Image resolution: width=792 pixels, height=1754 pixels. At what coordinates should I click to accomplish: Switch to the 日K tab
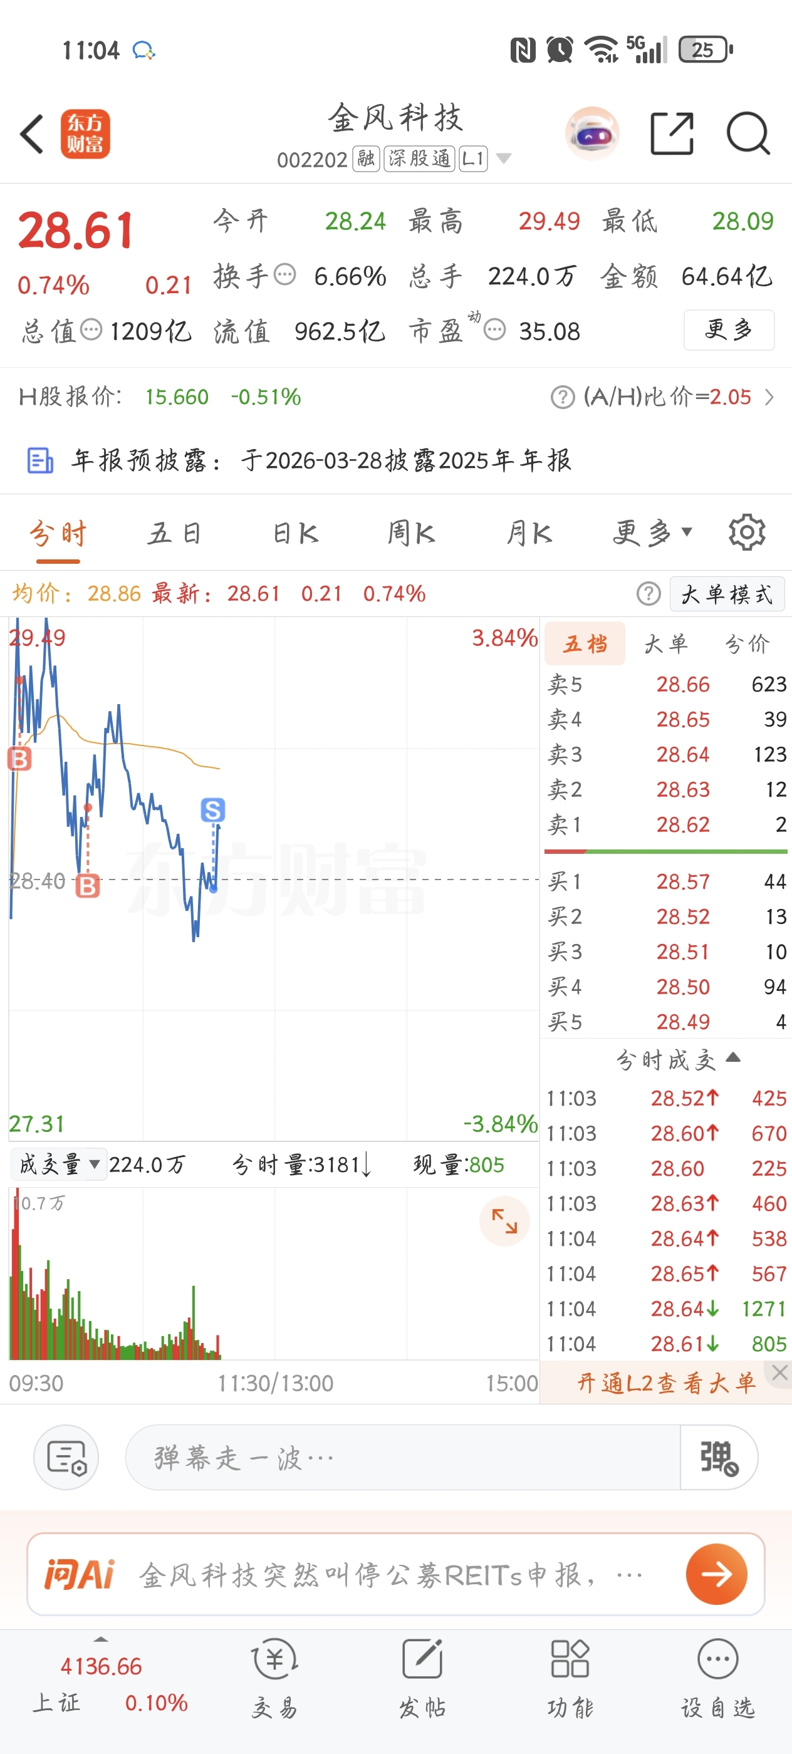point(296,532)
